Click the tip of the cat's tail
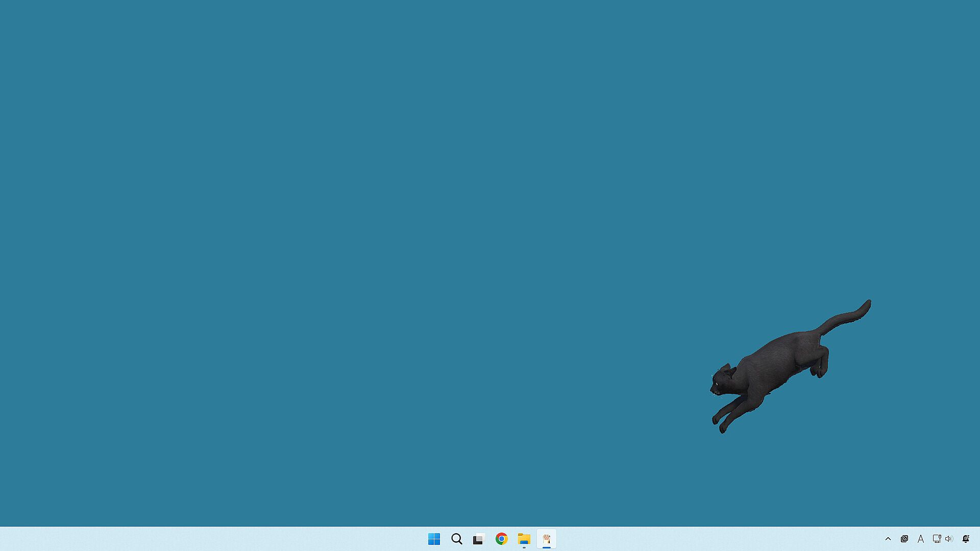This screenshot has height=551, width=980. [868, 304]
